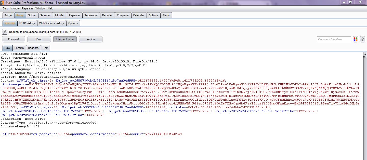The width and height of the screenshot is (367, 160).
Task: Click the _fuckwangnima cookie name
Action: click(14, 84)
